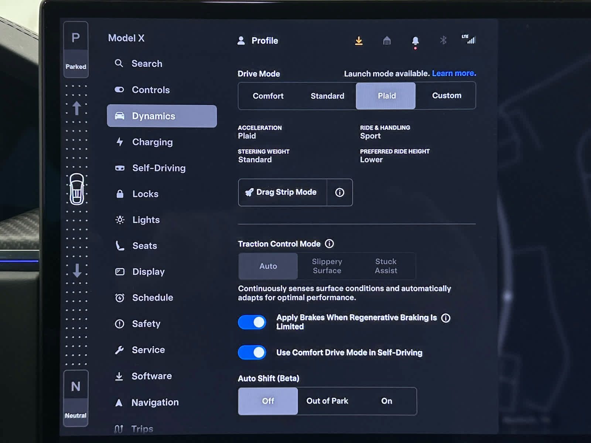Click the Seats icon
This screenshot has width=591, height=443.
point(120,246)
